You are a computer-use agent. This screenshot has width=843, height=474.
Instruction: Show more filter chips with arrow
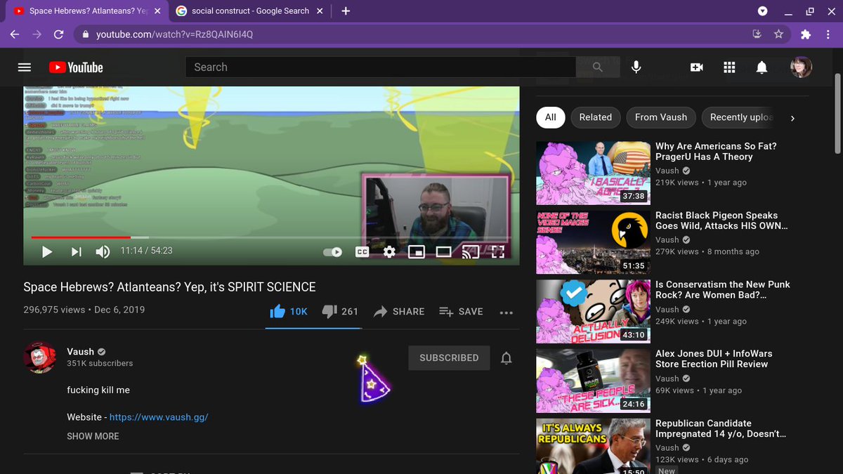[792, 118]
